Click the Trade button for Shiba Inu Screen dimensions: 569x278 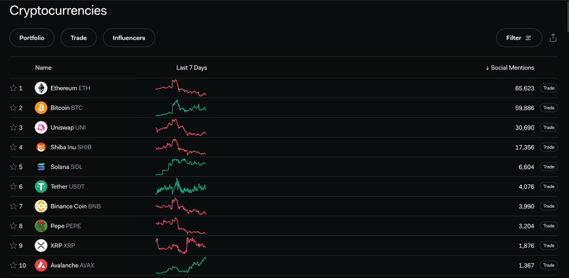pos(549,147)
